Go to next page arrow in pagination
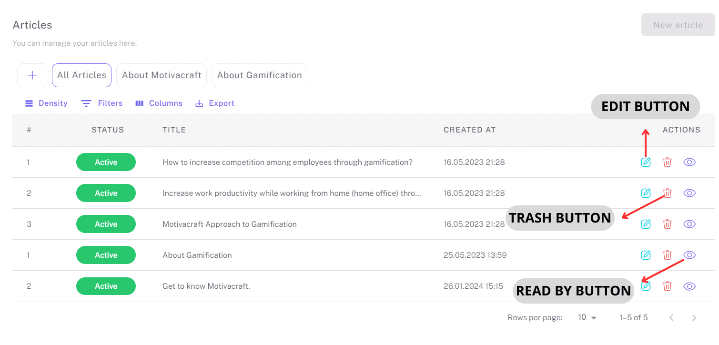 694,318
